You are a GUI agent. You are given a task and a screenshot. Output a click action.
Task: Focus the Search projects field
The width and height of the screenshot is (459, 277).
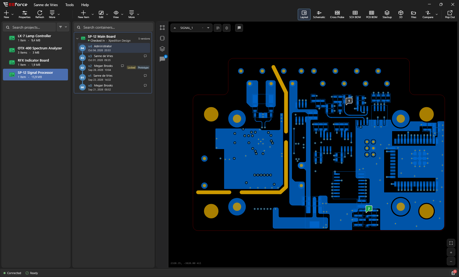[29, 27]
